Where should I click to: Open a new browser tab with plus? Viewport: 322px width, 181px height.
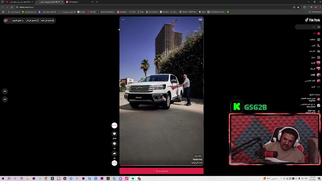97,2
